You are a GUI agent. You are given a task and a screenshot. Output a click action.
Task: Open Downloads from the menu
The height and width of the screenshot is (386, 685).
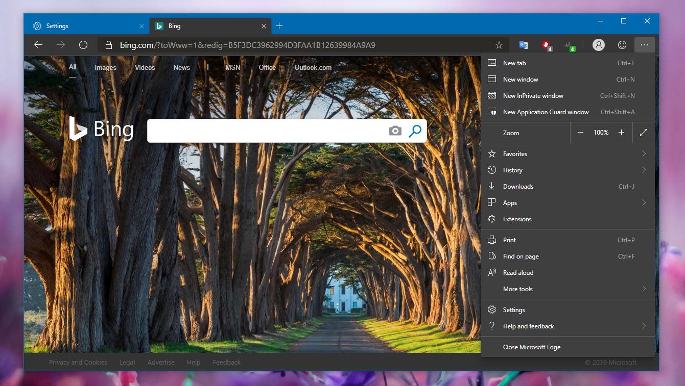517,186
